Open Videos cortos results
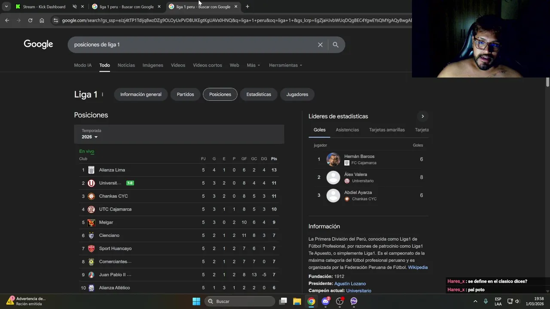The height and width of the screenshot is (309, 550). click(x=208, y=65)
